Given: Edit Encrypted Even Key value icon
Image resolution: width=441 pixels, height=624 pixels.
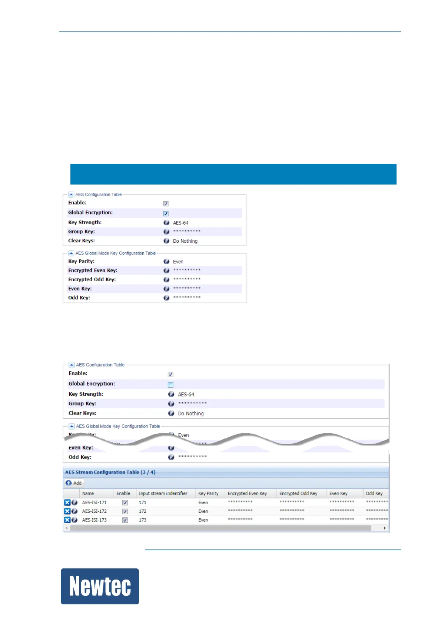Looking at the screenshot, I should coord(166,270).
